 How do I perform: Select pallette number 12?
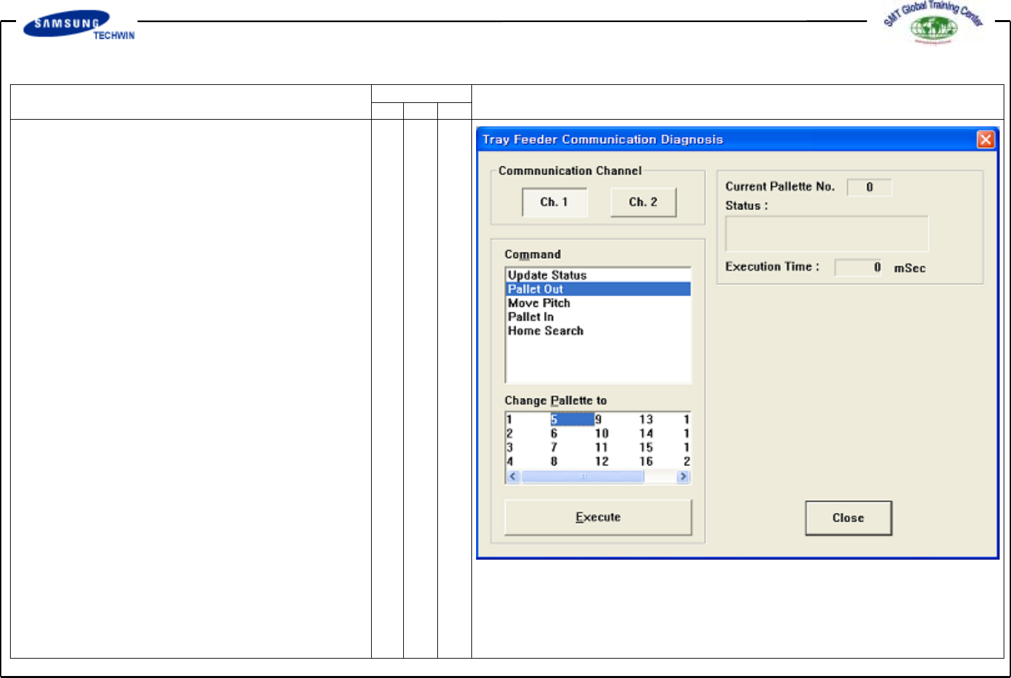(602, 461)
